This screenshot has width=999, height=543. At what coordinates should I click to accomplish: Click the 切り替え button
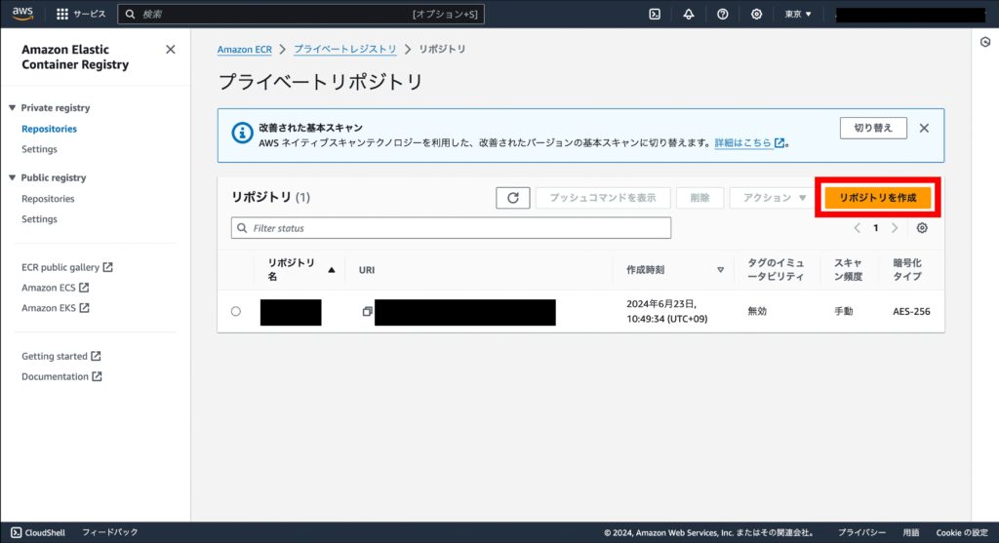[x=873, y=128]
